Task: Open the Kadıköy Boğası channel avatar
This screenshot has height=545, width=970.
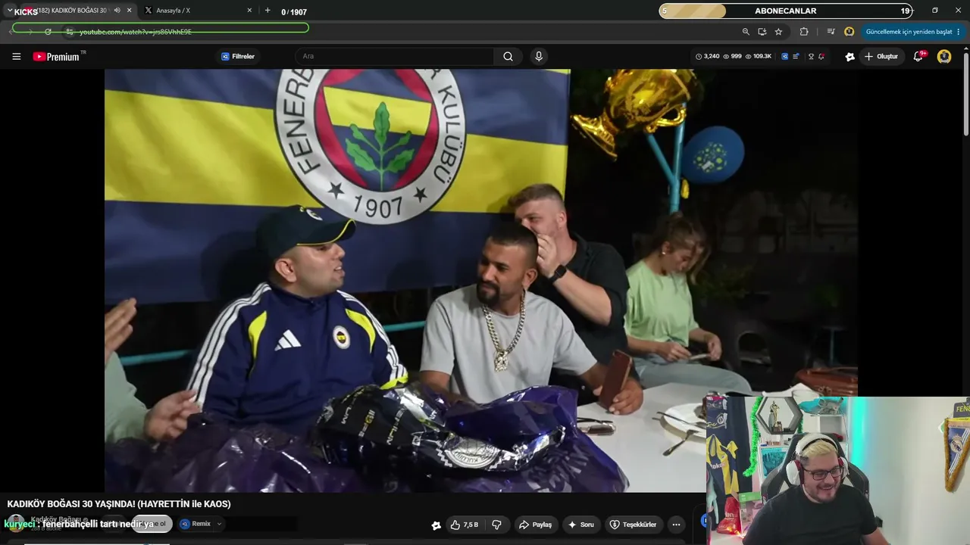Action: click(x=15, y=524)
